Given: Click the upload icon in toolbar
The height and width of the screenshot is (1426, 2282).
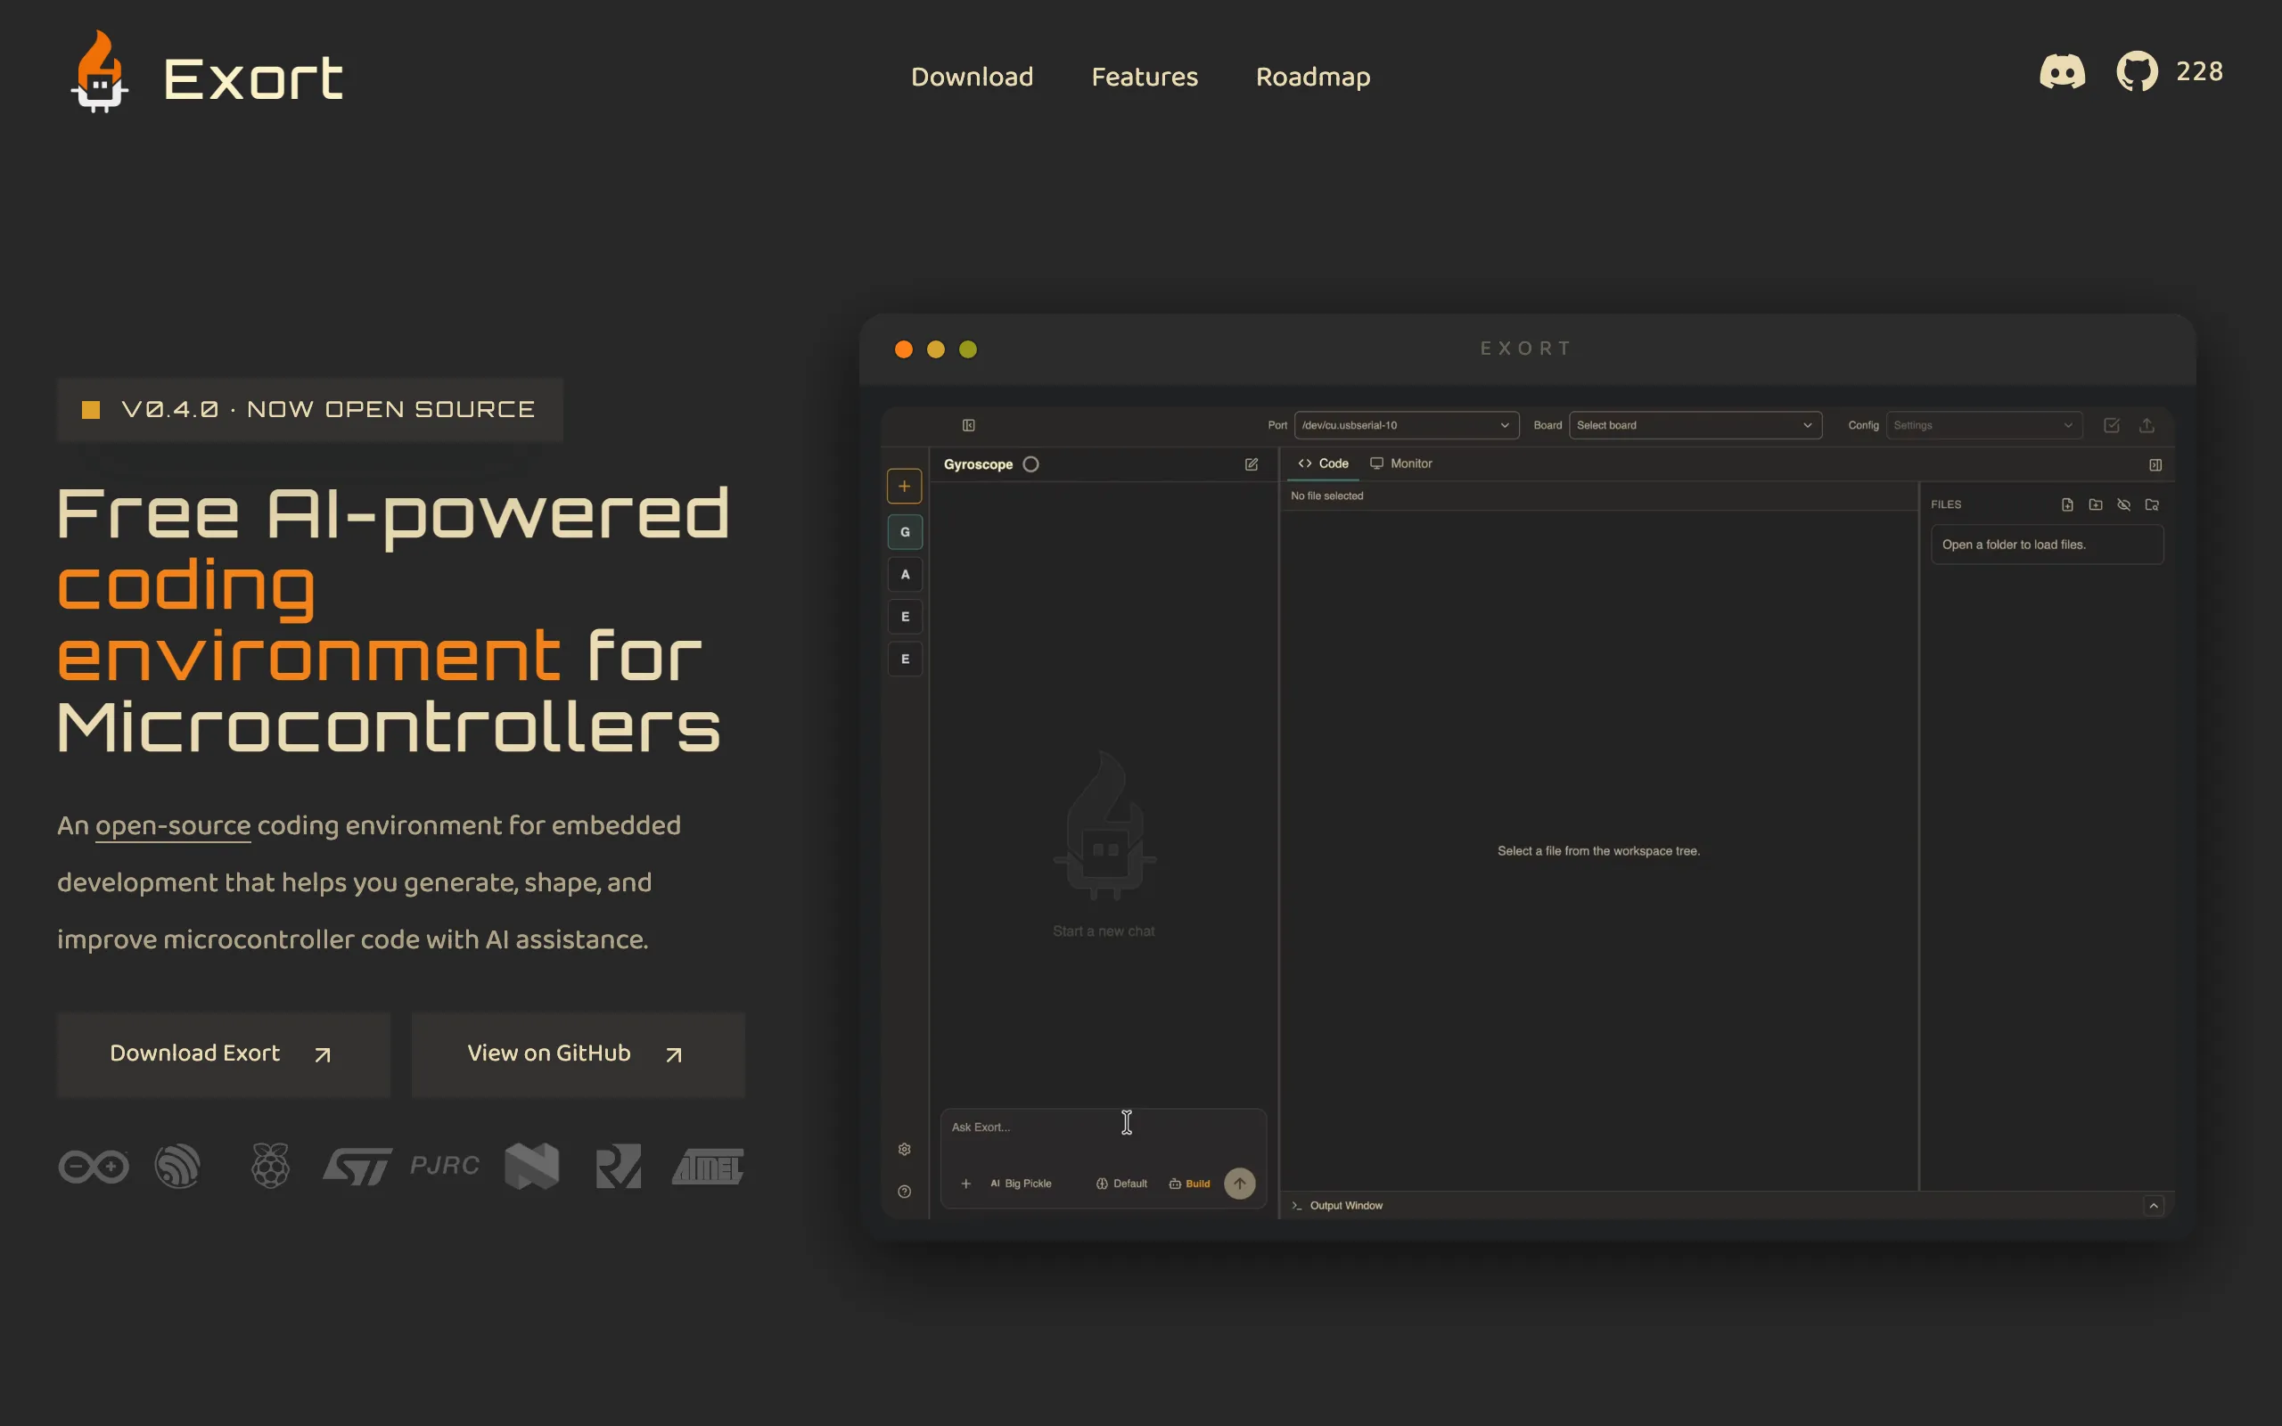Looking at the screenshot, I should (2147, 425).
